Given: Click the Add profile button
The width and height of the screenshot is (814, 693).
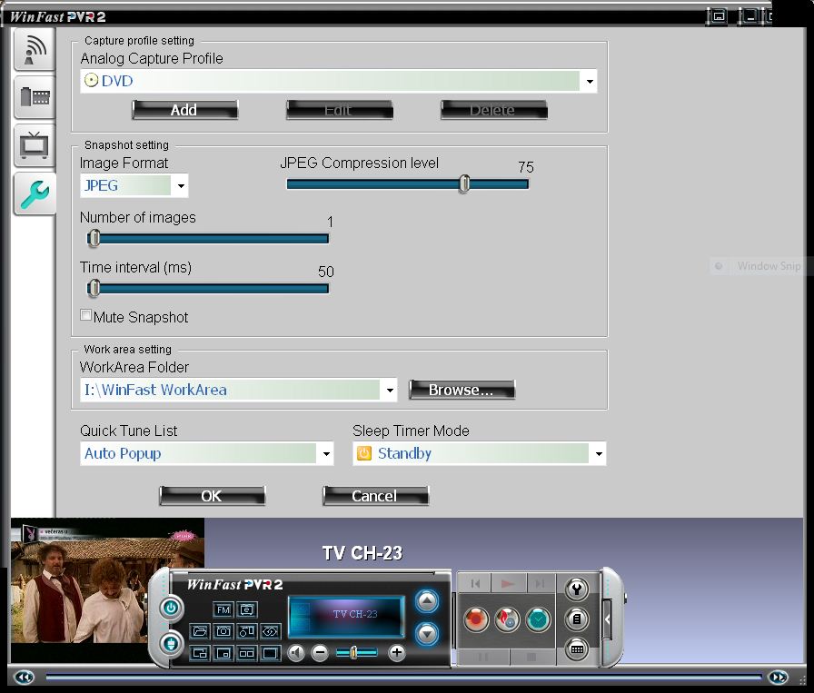Looking at the screenshot, I should [184, 110].
